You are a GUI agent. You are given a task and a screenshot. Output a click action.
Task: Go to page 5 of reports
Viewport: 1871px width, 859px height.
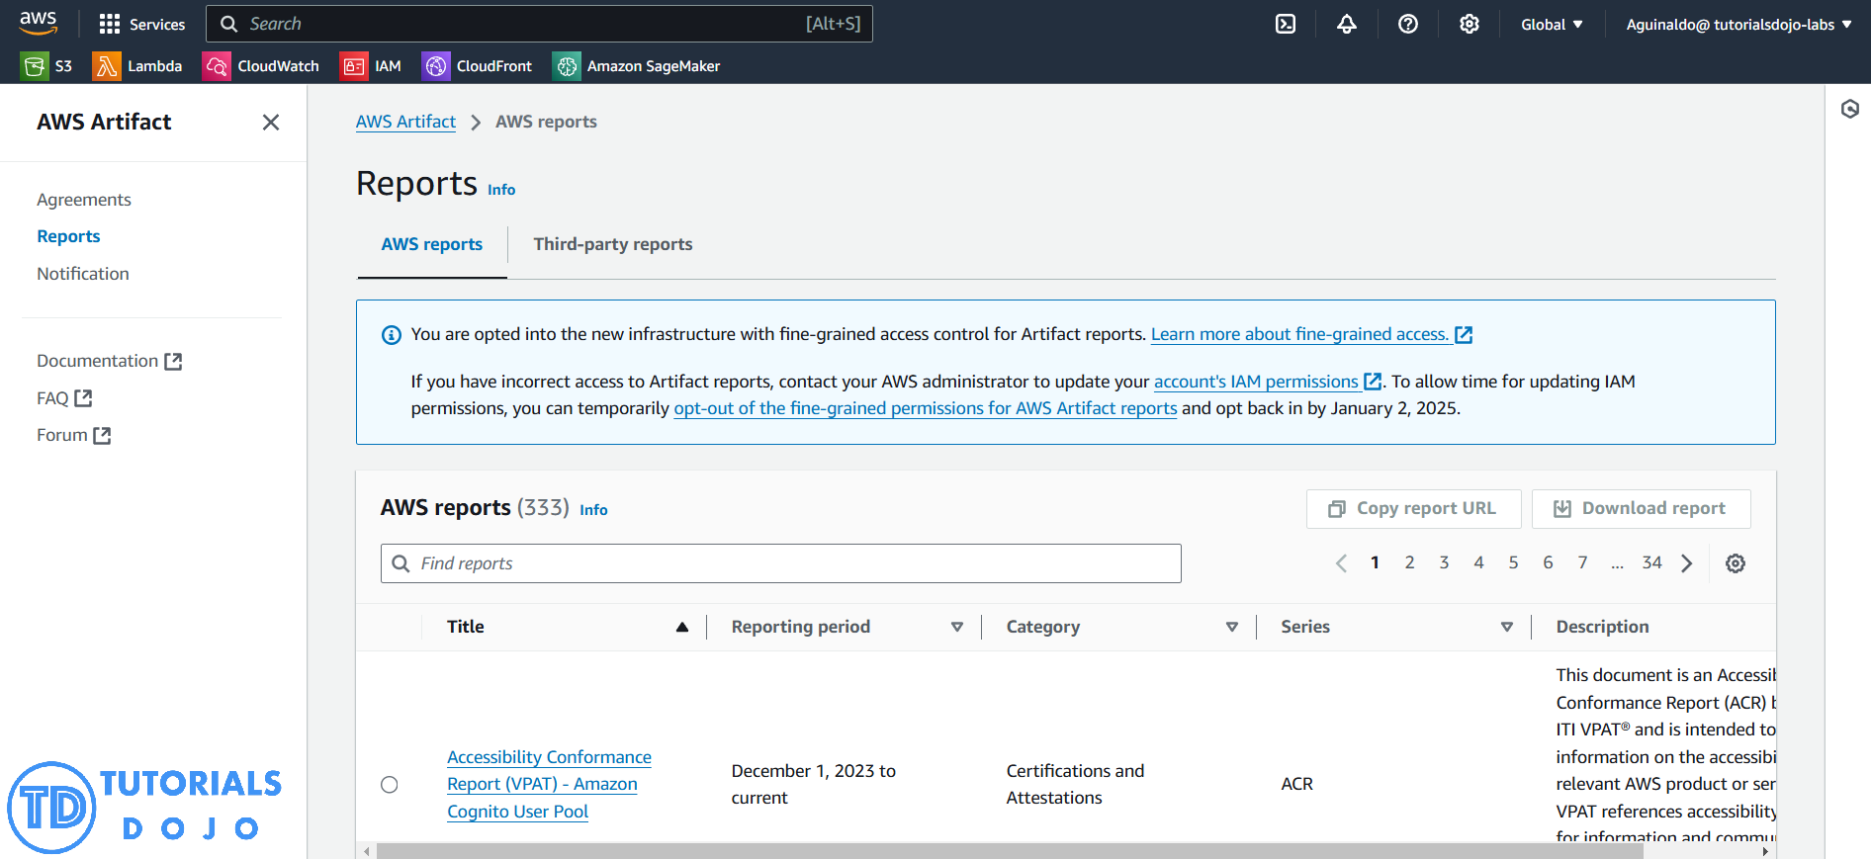click(x=1513, y=562)
